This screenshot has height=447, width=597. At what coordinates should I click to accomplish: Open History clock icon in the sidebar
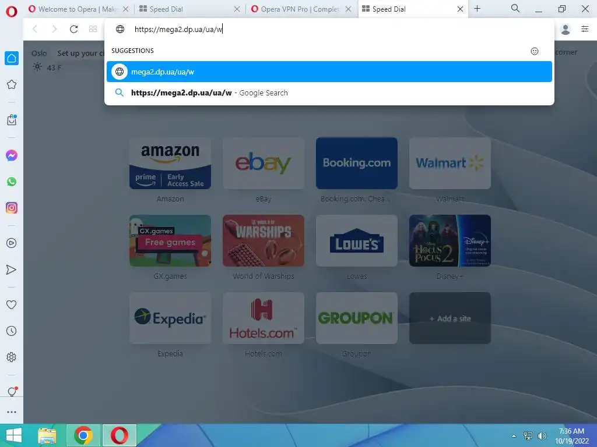point(12,331)
